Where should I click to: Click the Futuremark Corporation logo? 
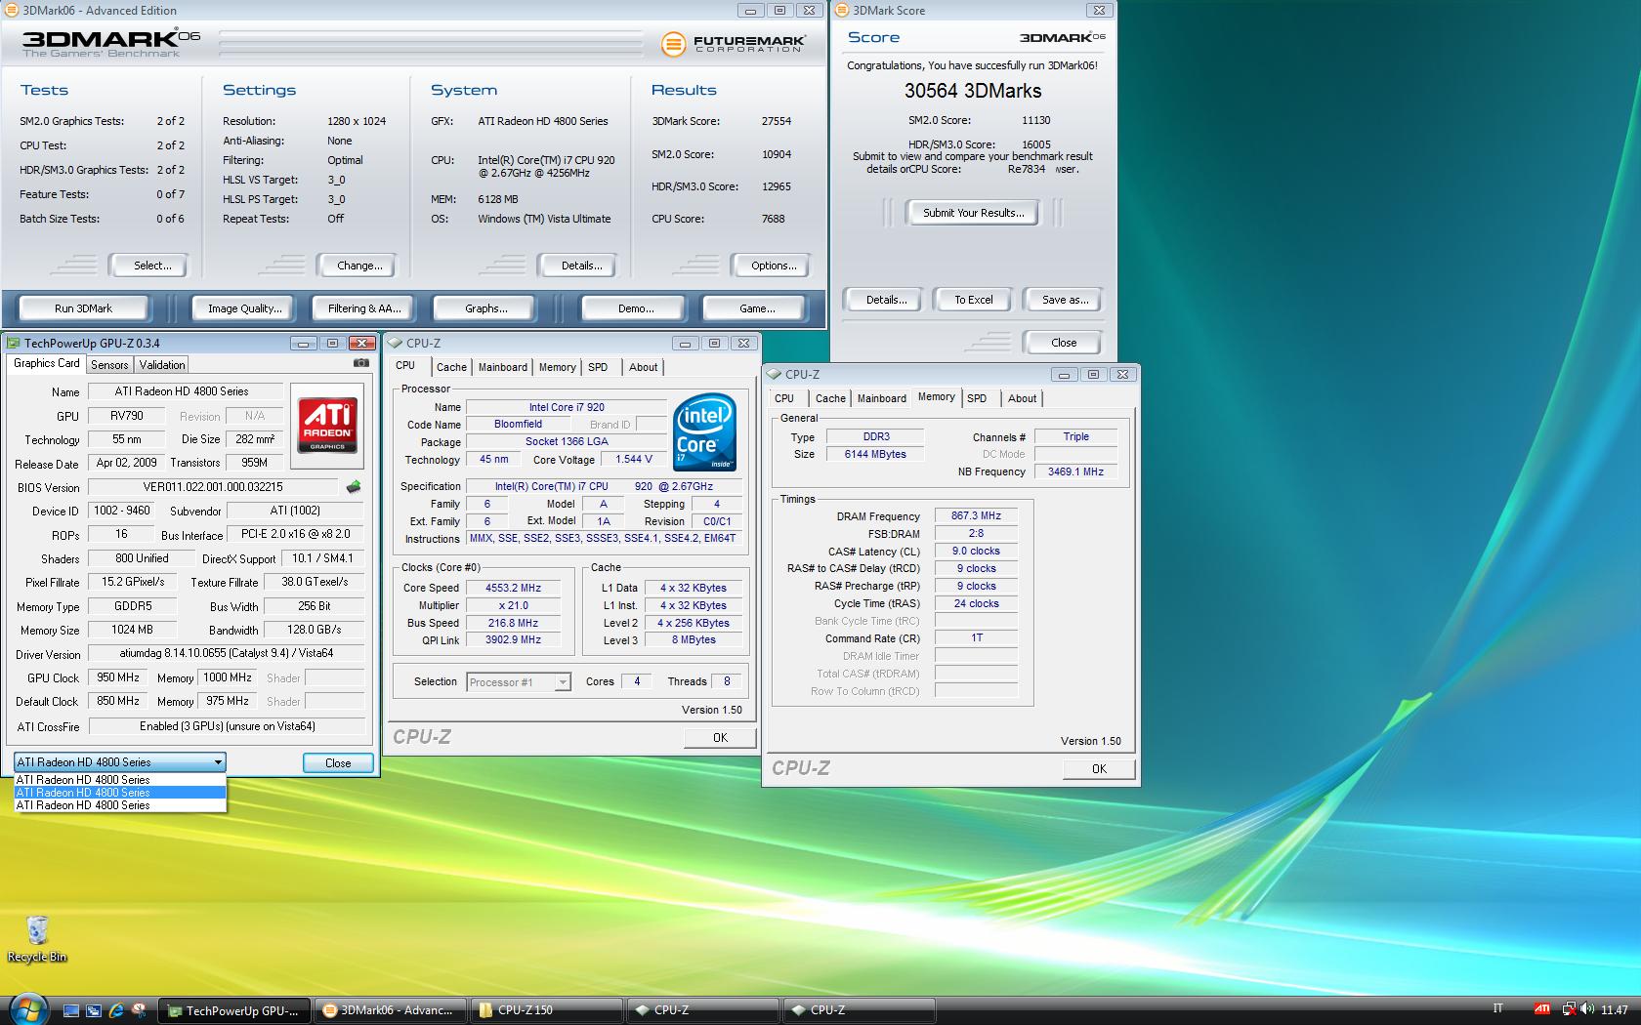[x=733, y=44]
